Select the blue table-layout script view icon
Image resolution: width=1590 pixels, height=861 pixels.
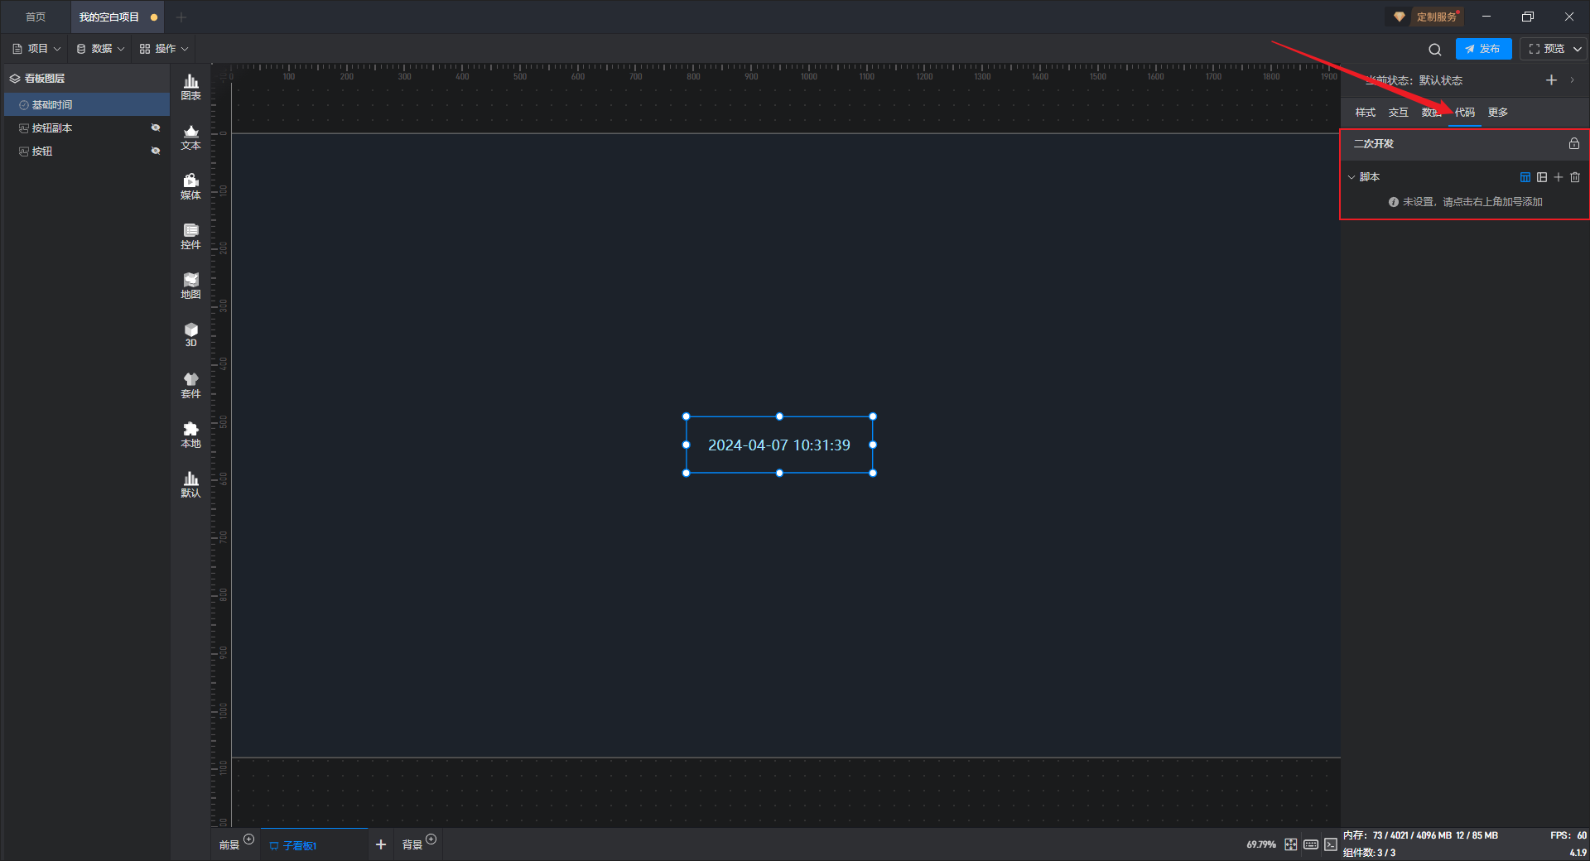1525,177
